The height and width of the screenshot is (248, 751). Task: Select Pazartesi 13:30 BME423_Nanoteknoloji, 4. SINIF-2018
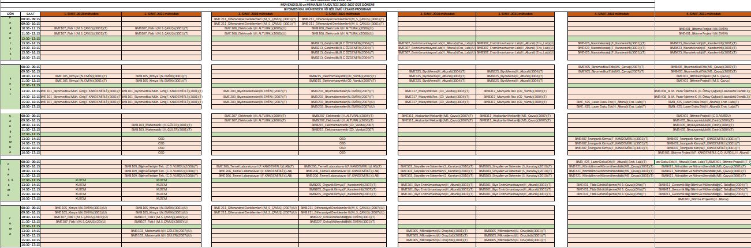611,43
